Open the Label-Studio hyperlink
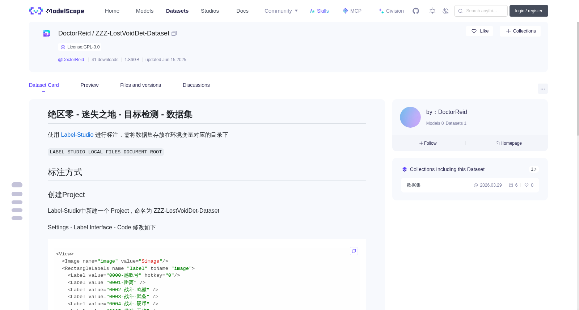The width and height of the screenshot is (579, 310). 77,135
